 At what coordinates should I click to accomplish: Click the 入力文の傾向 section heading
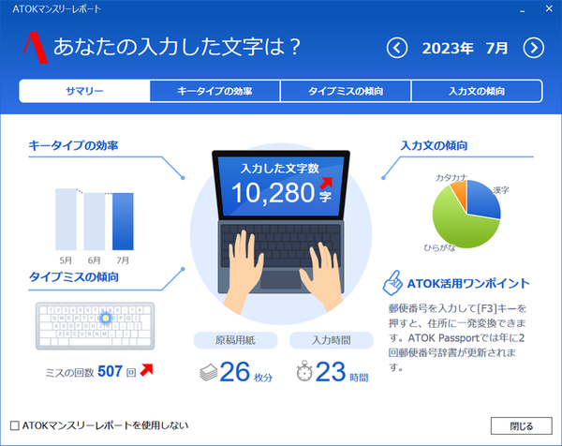[x=434, y=145]
